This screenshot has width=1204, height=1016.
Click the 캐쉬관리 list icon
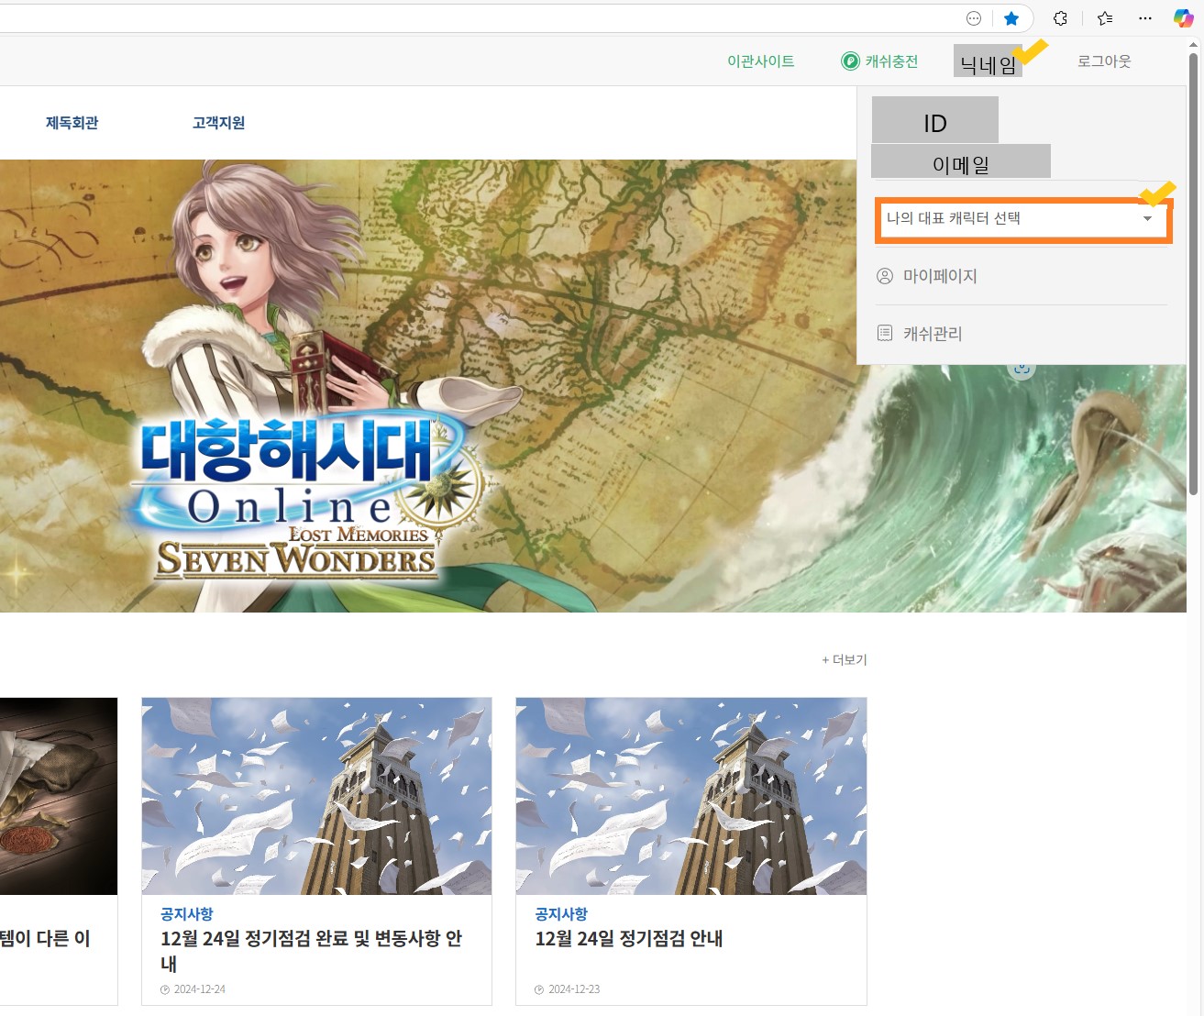(885, 333)
